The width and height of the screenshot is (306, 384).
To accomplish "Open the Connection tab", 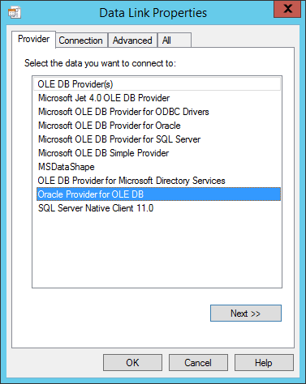I will click(x=80, y=41).
